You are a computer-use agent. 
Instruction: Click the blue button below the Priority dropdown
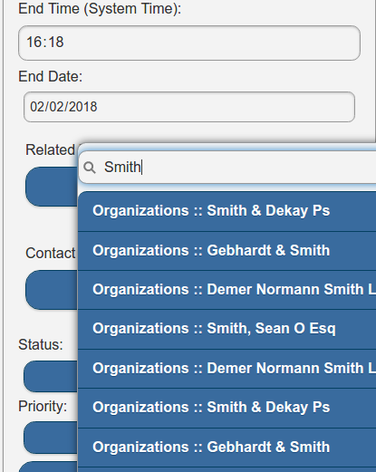(x=48, y=467)
